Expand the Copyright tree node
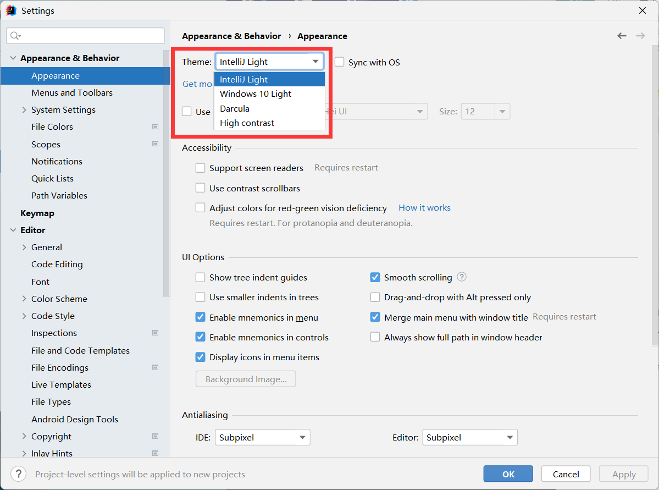Viewport: 659px width, 490px height. coord(24,436)
